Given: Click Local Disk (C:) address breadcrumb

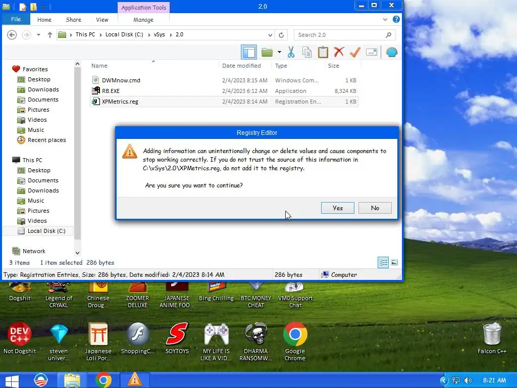Looking at the screenshot, I should coord(124,35).
